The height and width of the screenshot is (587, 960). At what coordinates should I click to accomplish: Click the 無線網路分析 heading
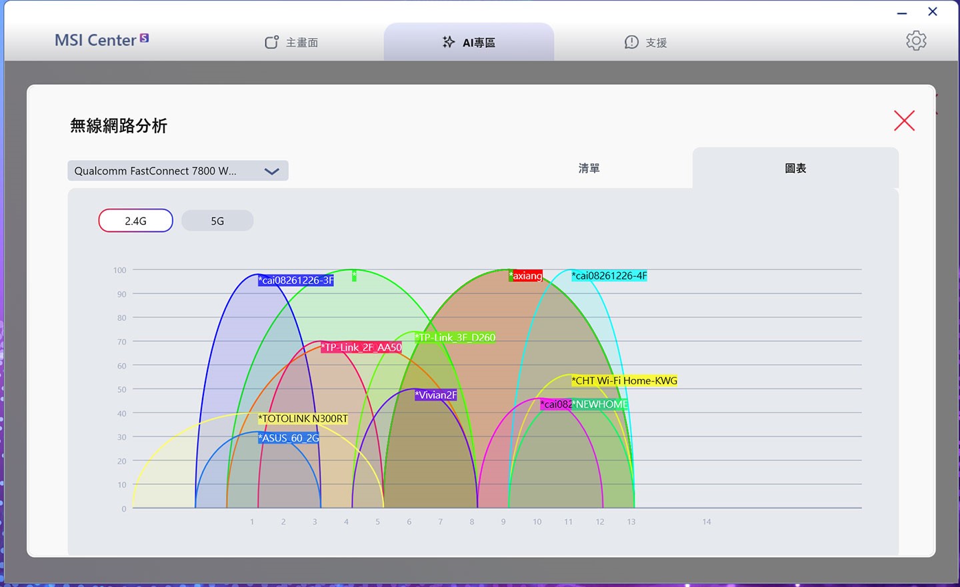point(119,125)
